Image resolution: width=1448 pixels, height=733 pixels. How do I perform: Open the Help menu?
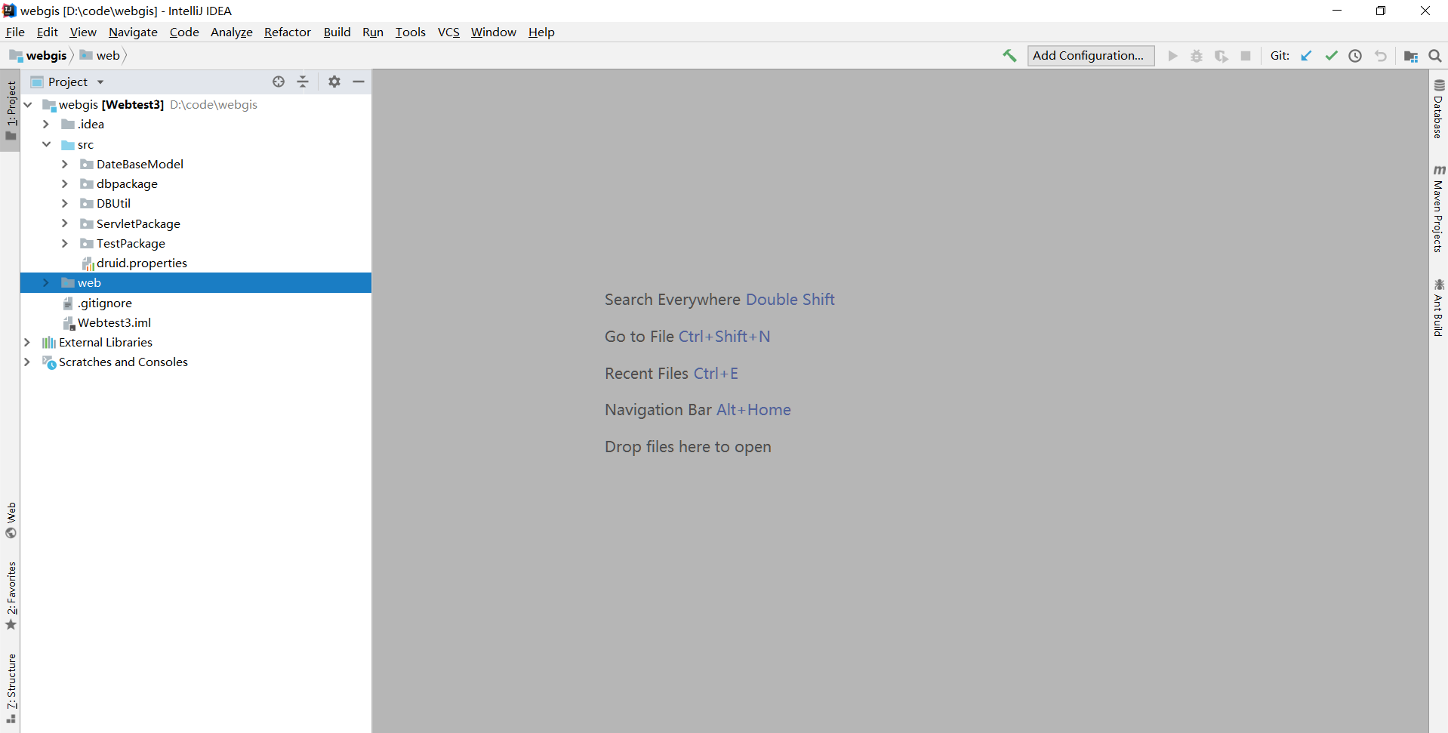click(541, 32)
